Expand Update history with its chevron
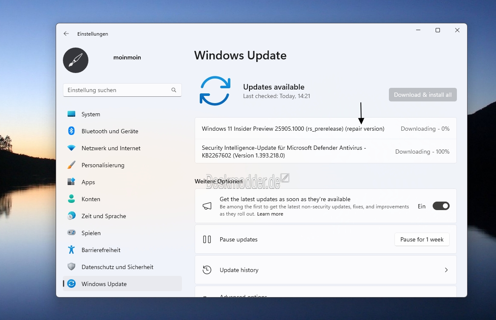The height and width of the screenshot is (320, 496). coord(446,270)
